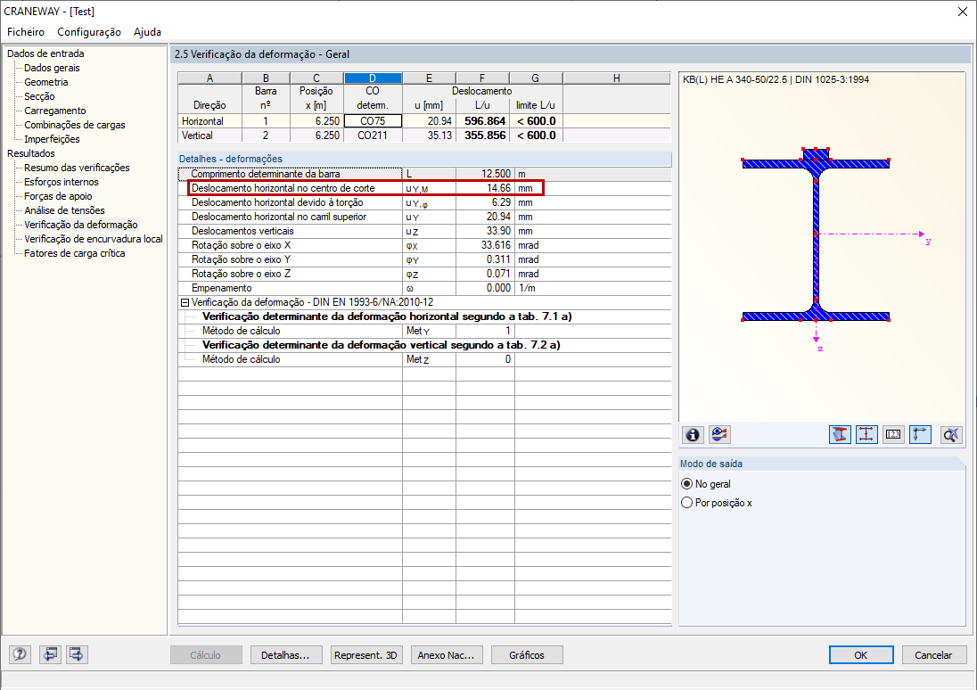Viewport: 977px width, 690px height.
Task: Toggle the 3D beam section view icon
Action: (x=840, y=434)
